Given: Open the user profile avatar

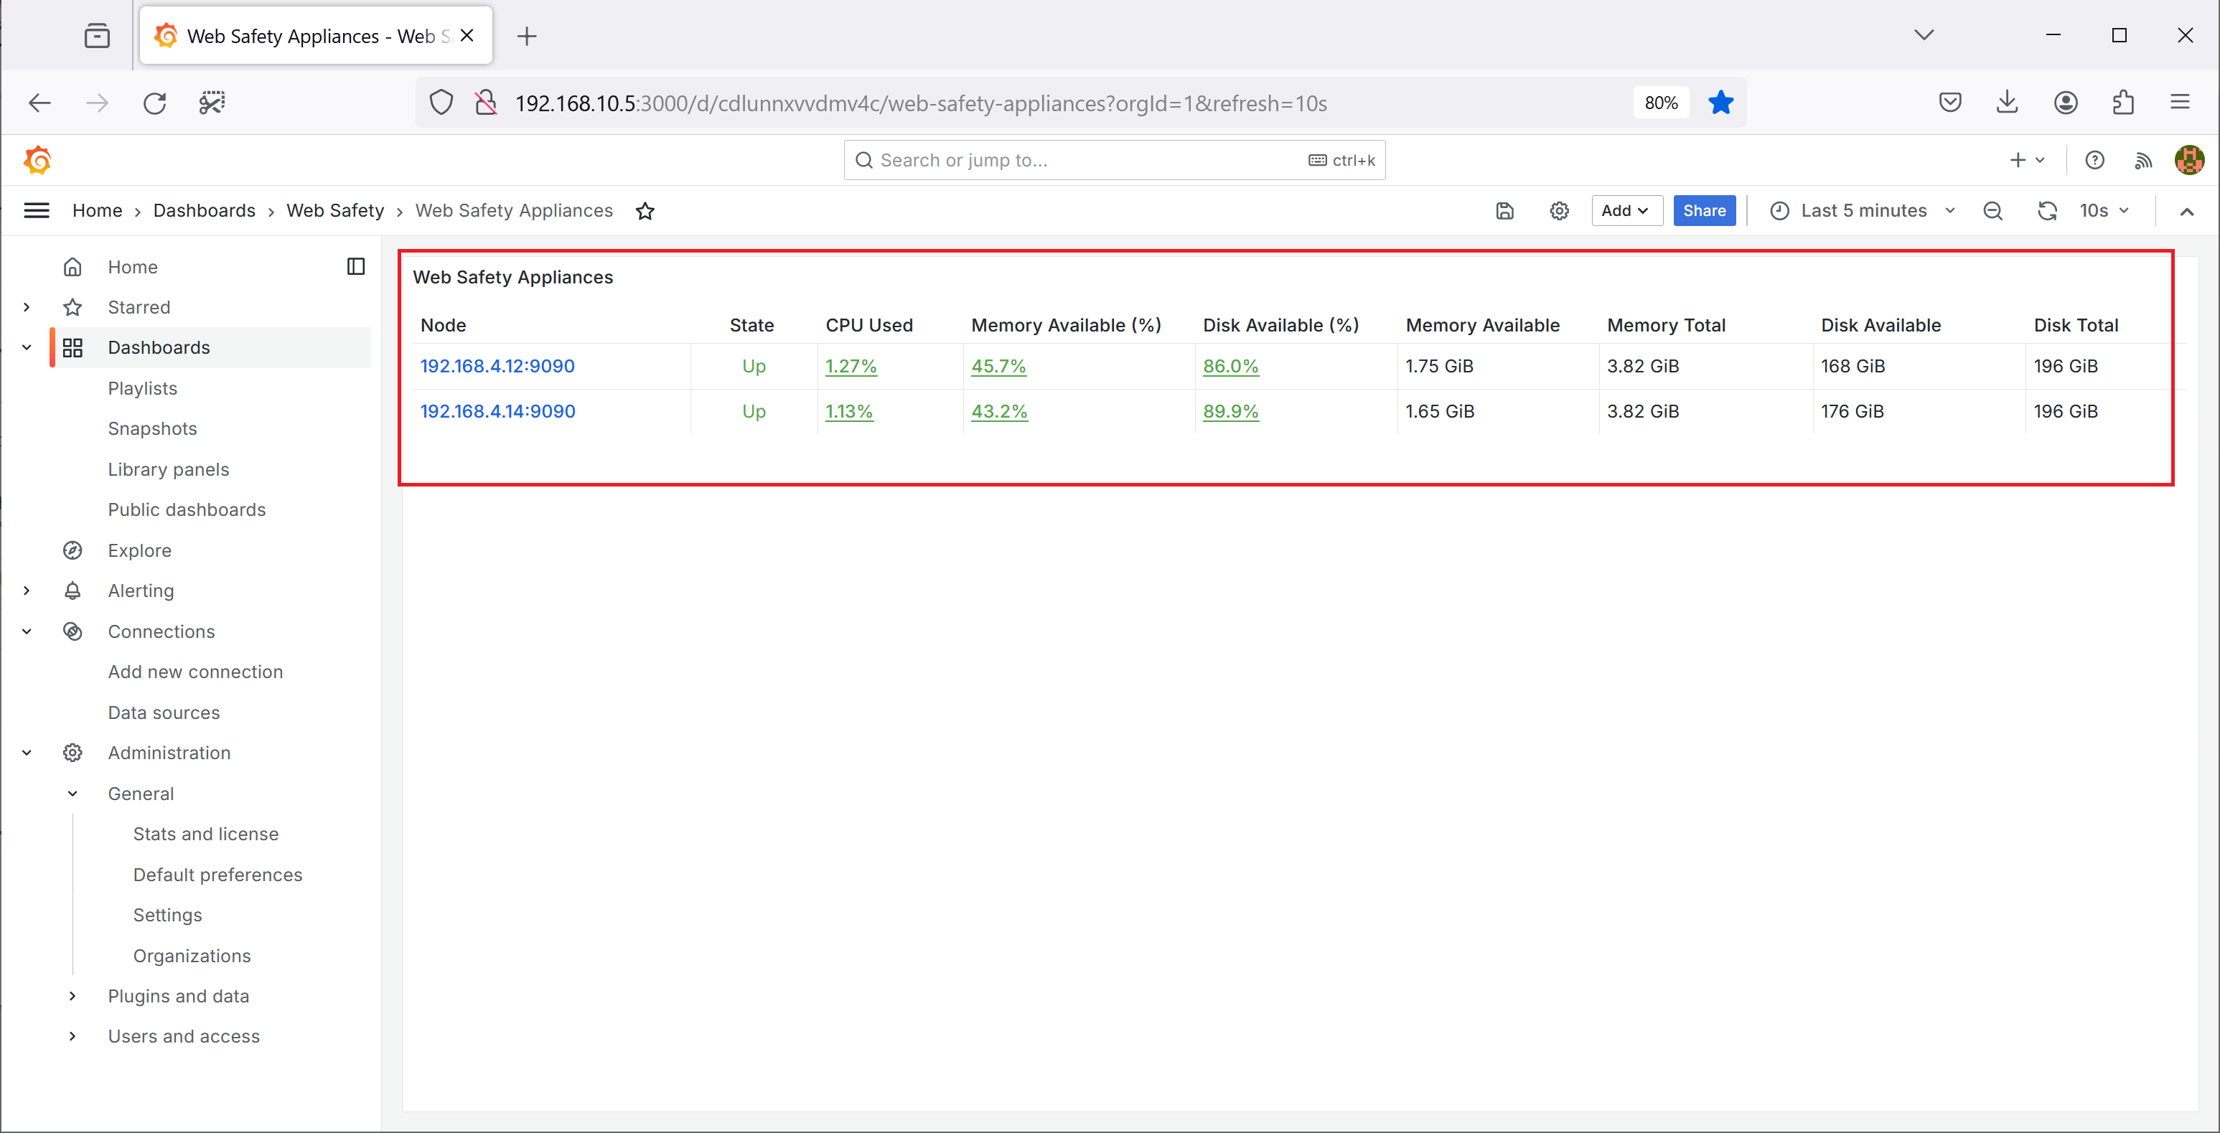Looking at the screenshot, I should point(2189,160).
